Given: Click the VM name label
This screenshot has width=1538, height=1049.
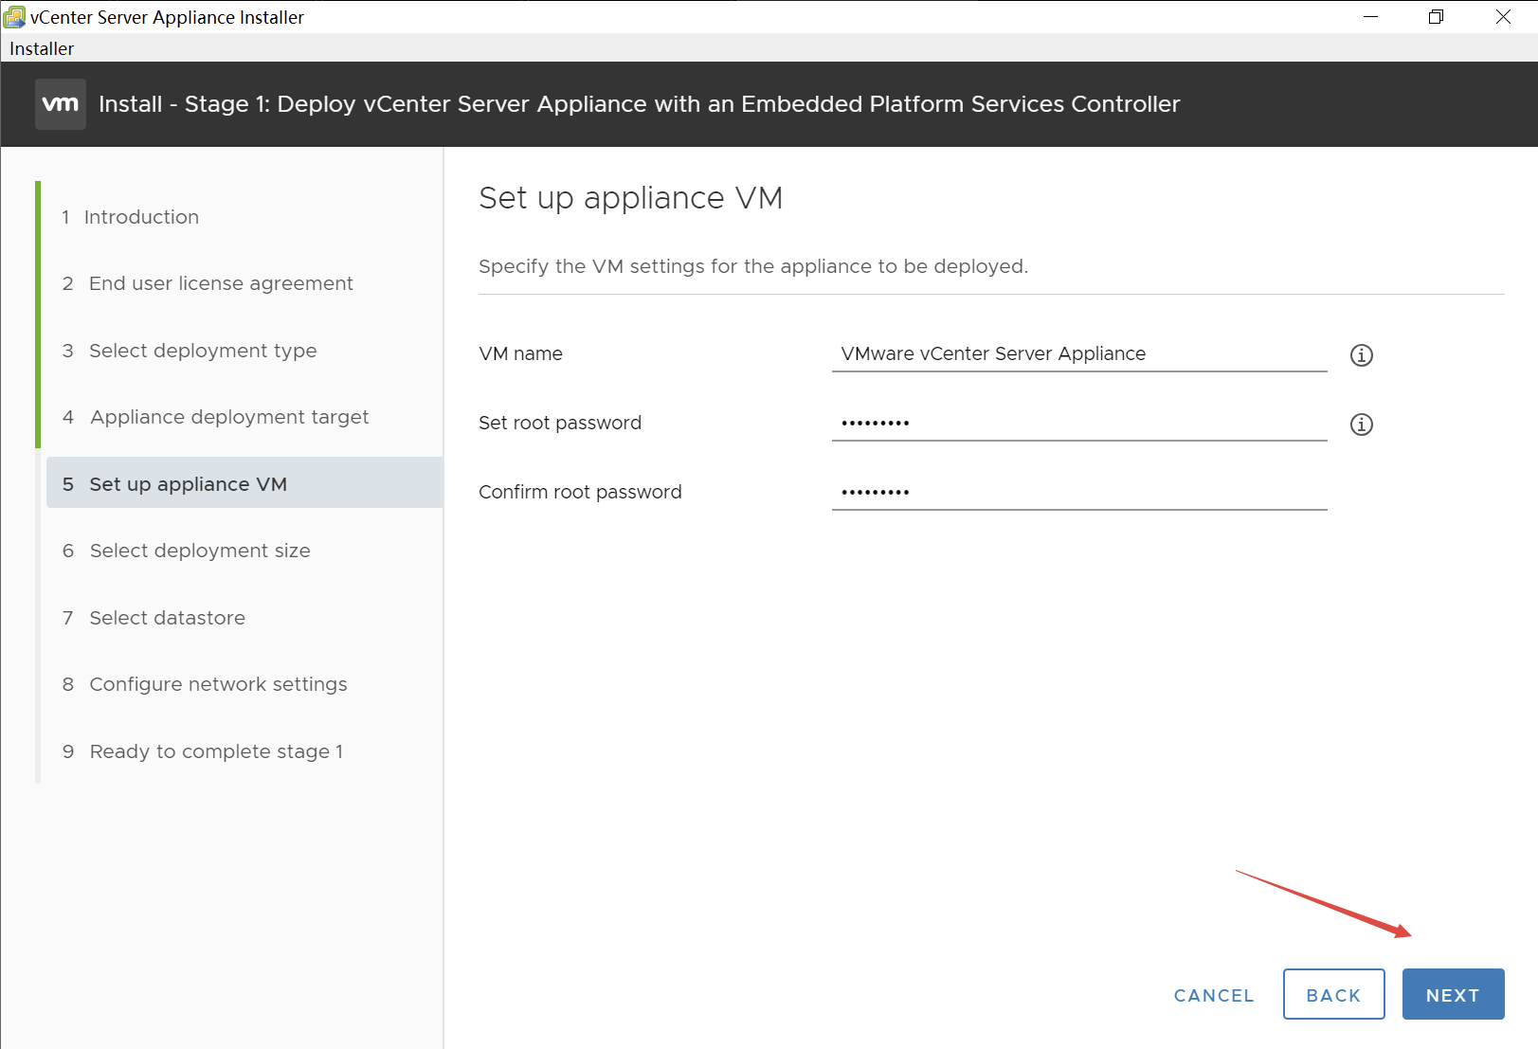Looking at the screenshot, I should [520, 353].
